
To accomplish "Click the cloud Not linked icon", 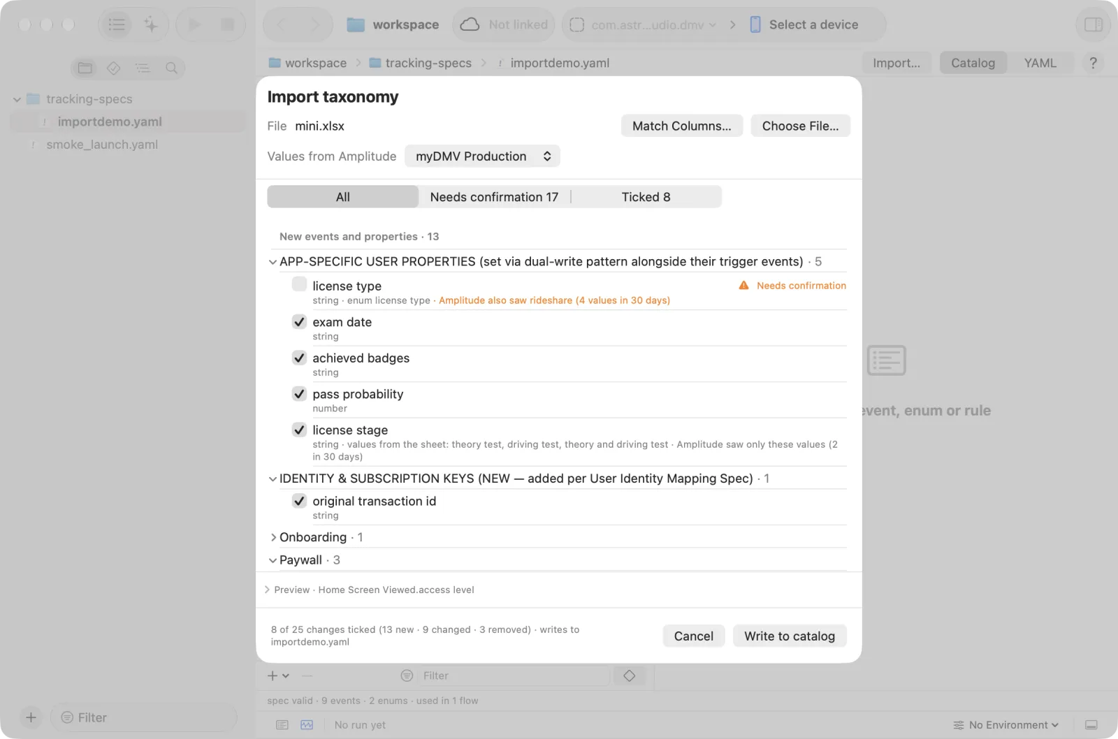I will coord(470,24).
